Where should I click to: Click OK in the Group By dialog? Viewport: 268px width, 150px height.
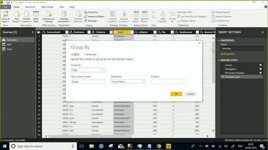coord(176,94)
